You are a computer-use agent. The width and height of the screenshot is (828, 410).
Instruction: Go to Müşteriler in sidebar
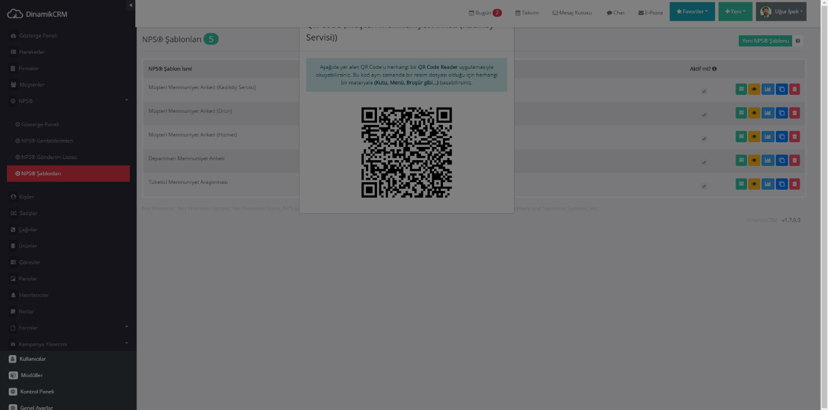point(32,85)
